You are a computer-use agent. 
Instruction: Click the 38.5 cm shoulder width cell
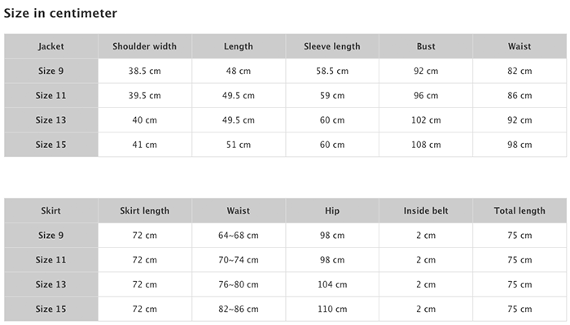145,71
